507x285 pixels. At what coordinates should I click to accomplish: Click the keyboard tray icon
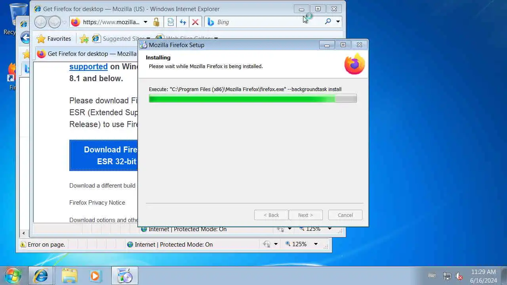tap(432, 275)
